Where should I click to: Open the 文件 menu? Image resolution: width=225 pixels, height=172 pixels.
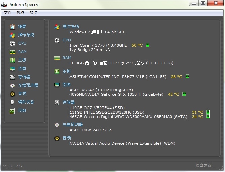tap(8, 13)
